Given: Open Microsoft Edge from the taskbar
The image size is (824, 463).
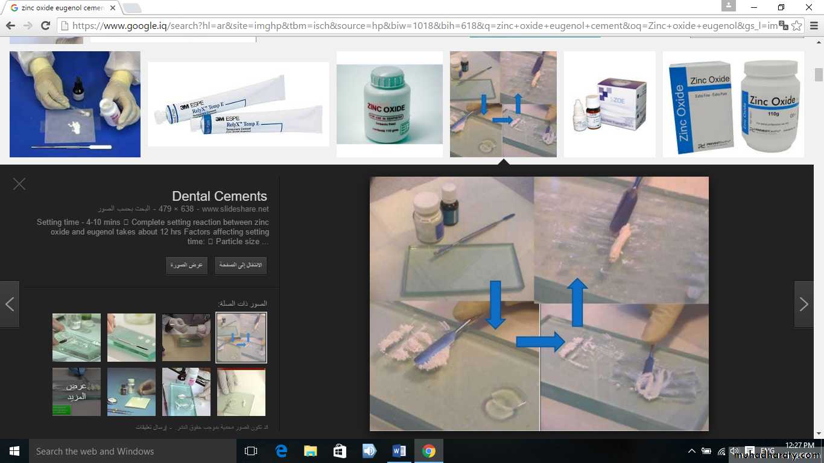Looking at the screenshot, I should [281, 451].
